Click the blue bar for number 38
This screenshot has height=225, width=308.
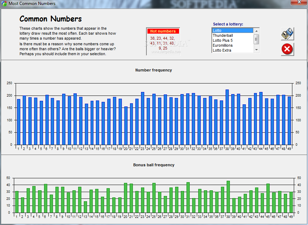point(227,117)
